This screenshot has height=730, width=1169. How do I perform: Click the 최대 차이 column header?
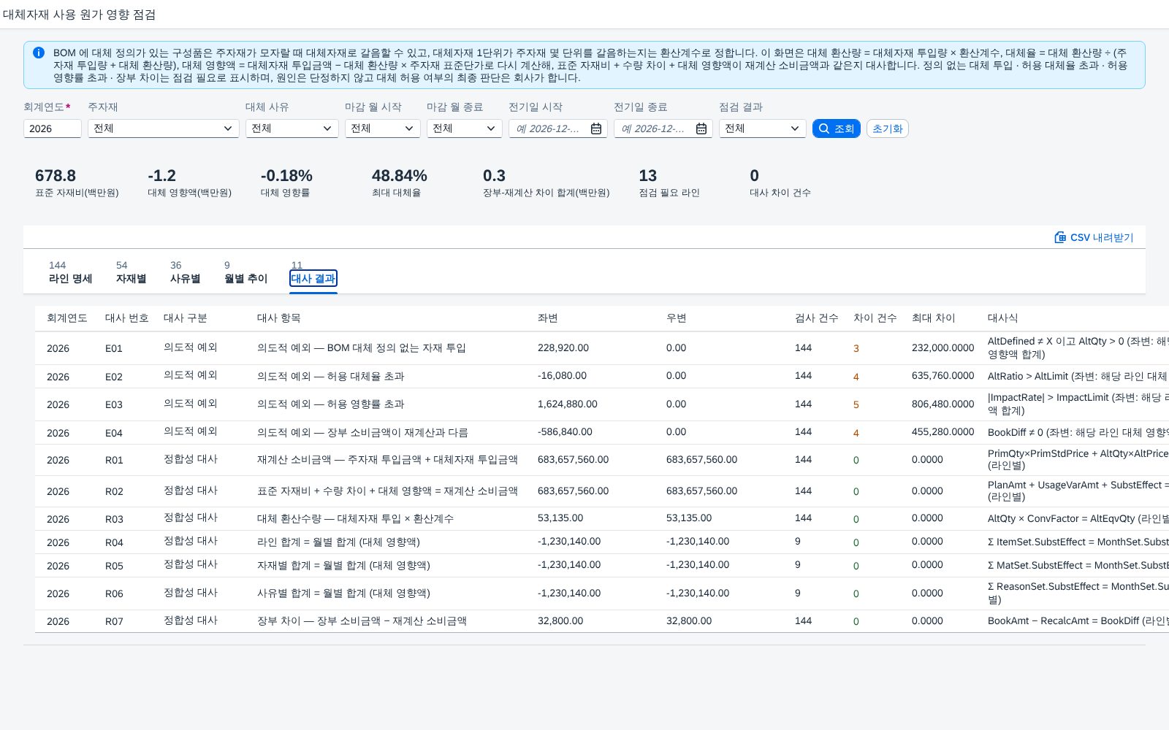tap(934, 318)
